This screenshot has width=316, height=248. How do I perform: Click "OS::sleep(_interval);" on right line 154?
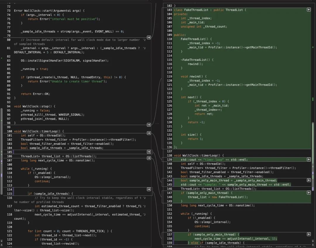point(212,222)
